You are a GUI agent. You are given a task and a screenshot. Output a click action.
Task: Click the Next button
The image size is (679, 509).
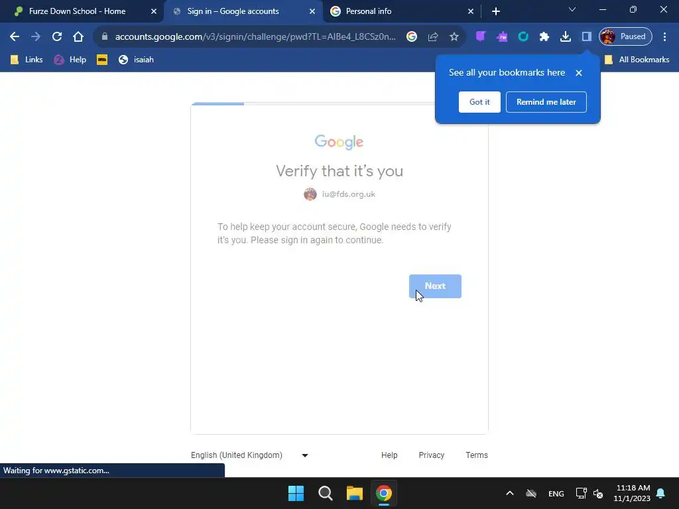coord(435,286)
